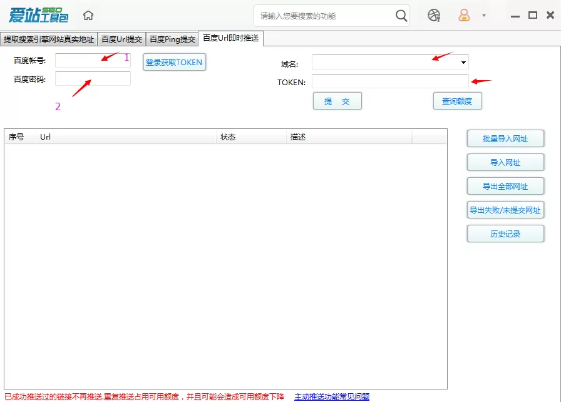This screenshot has width=561, height=402.
Task: Sort by the 描述 column header
Action: point(349,137)
